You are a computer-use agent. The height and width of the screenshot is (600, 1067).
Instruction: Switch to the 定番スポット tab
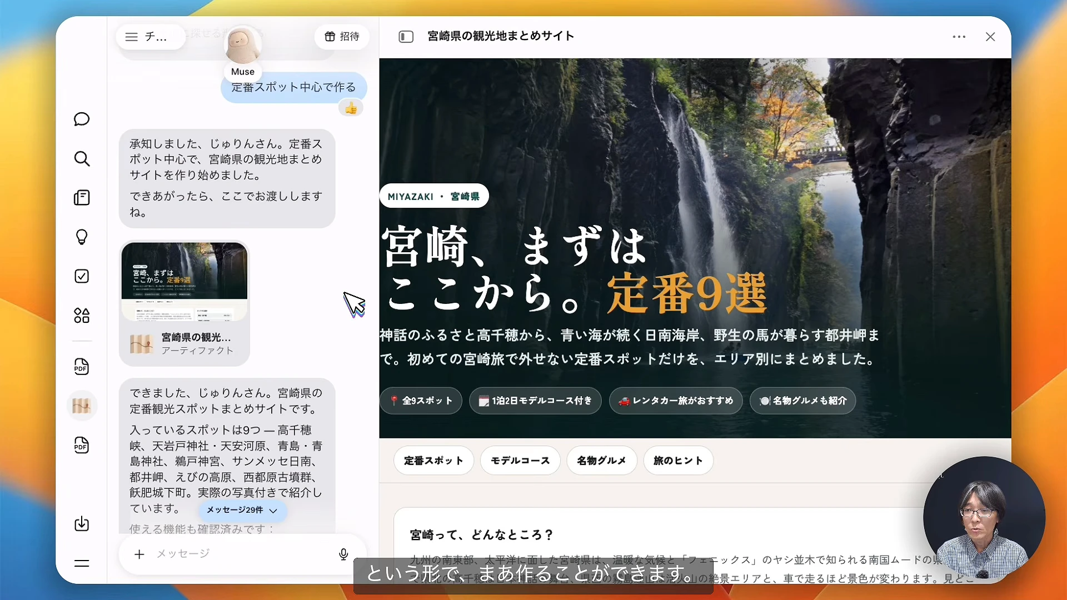point(433,461)
